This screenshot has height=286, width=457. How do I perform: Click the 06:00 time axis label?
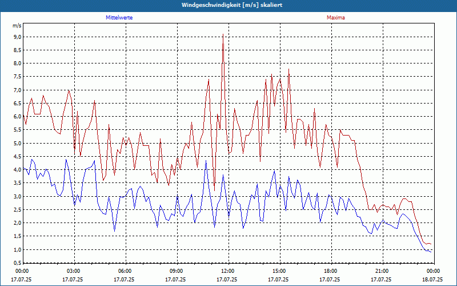point(126,271)
